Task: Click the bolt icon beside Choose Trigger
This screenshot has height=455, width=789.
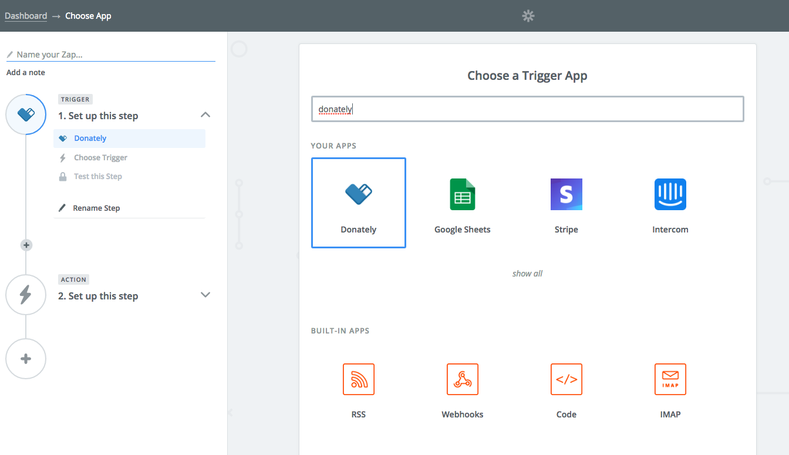Action: [63, 157]
